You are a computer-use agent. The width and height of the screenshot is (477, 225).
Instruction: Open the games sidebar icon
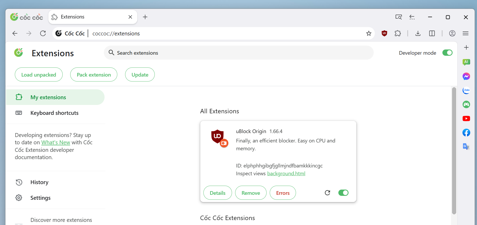click(466, 104)
